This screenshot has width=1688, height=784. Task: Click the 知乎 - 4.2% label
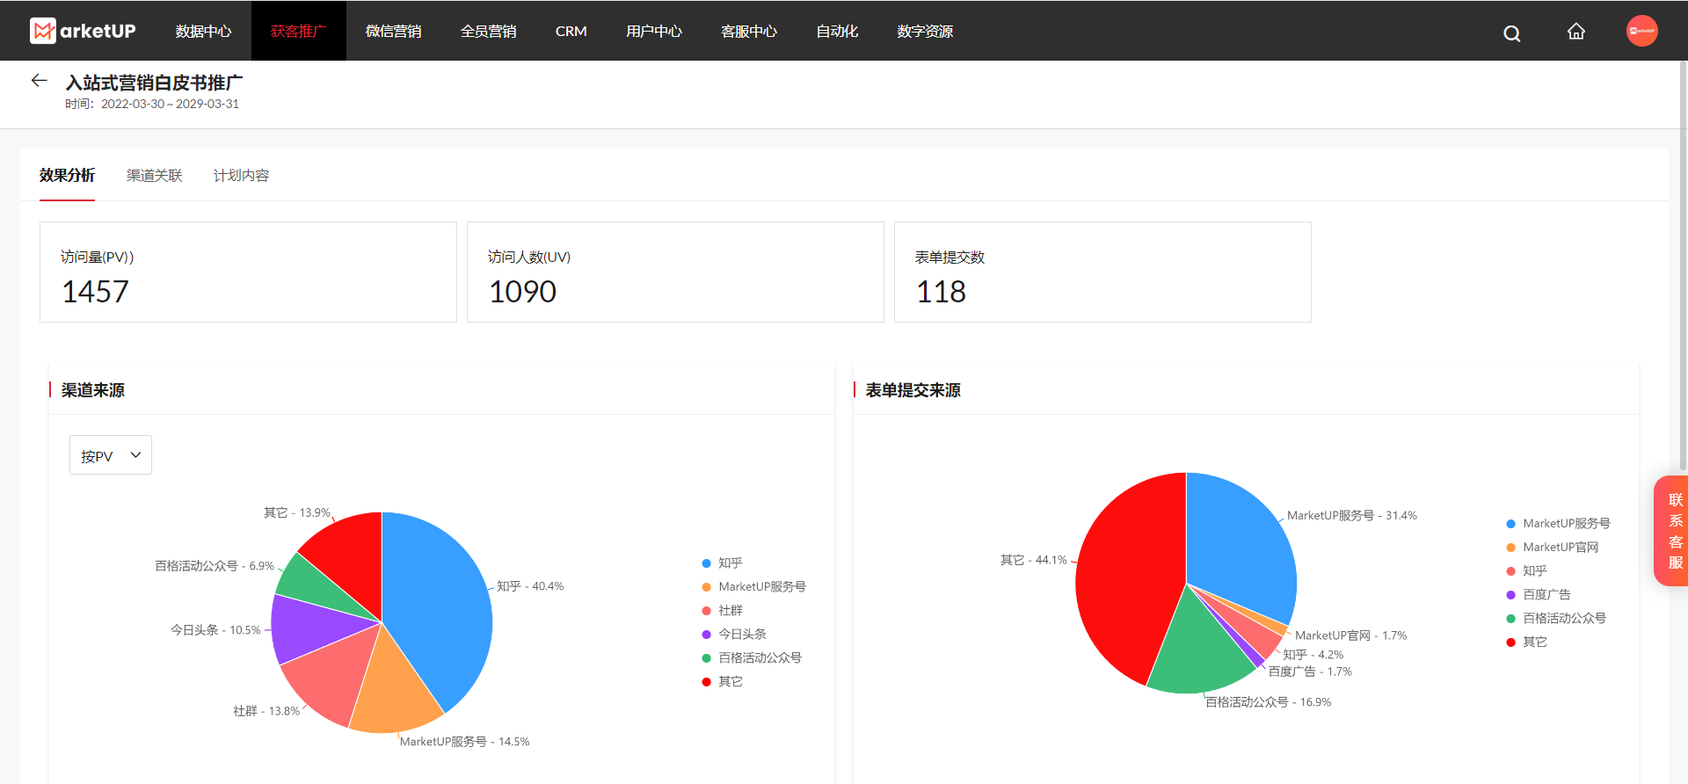coord(1313,655)
